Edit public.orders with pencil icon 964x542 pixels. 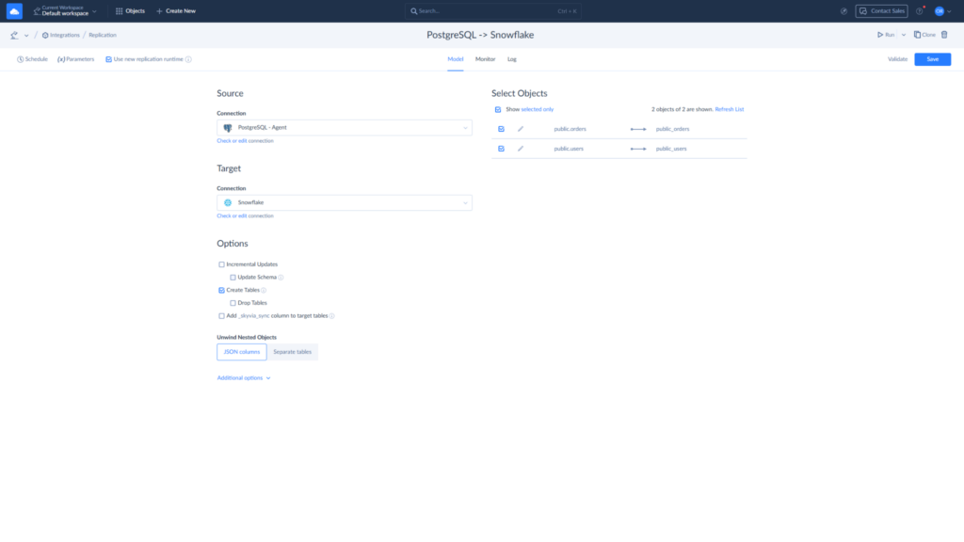click(521, 129)
